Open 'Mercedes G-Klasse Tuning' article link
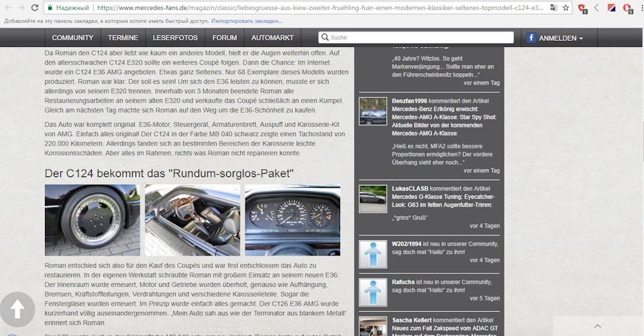The height and width of the screenshot is (336, 644). click(443, 201)
